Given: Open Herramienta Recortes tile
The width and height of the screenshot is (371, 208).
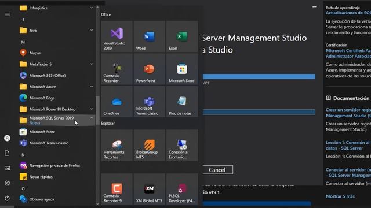Looking at the screenshot, I should click(x=117, y=145).
